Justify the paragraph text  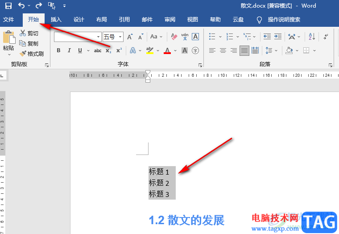click(244, 50)
